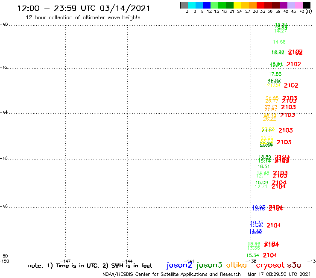The image size is (316, 278).
Task: Select the 's3a' dark red satellite label
Action: point(294,265)
